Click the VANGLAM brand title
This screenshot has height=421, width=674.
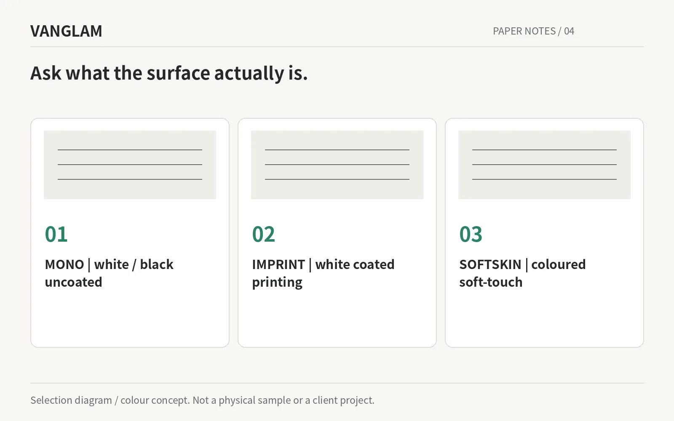point(66,31)
